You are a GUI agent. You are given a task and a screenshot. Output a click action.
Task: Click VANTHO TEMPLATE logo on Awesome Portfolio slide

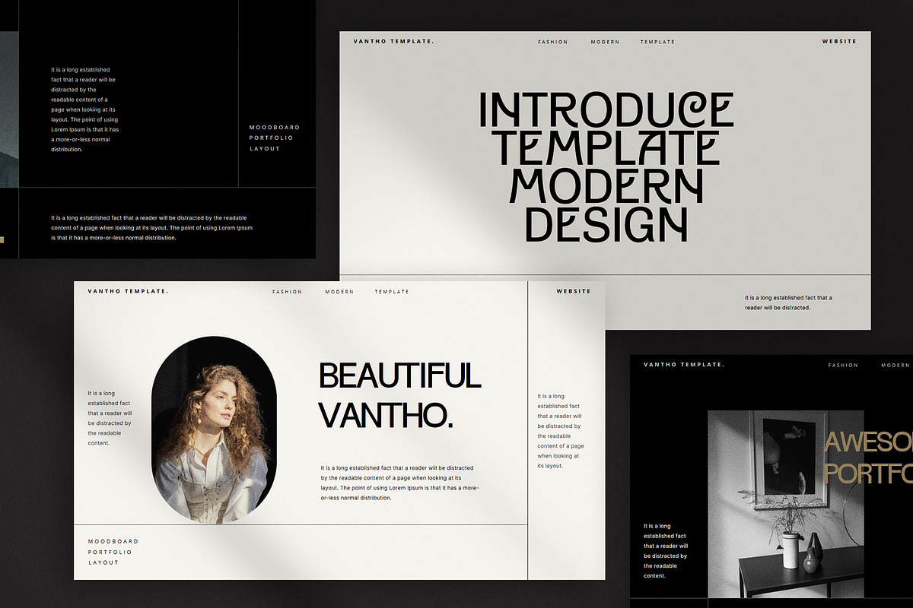click(x=684, y=365)
